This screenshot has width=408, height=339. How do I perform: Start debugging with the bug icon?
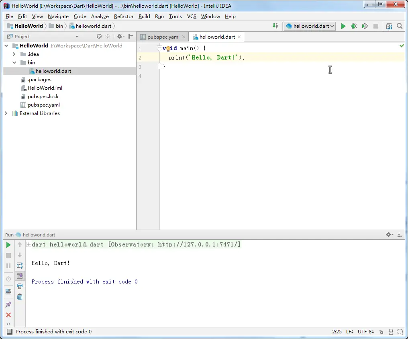pyautogui.click(x=354, y=26)
